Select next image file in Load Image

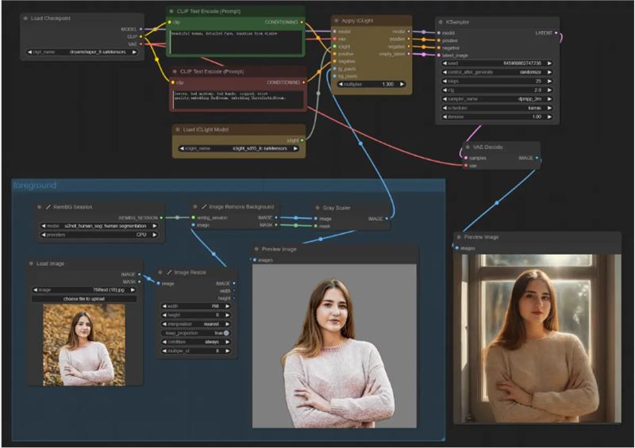[x=133, y=289]
